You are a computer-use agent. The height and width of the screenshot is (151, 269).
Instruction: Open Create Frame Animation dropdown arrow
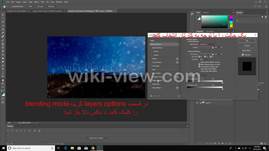tap(107, 138)
